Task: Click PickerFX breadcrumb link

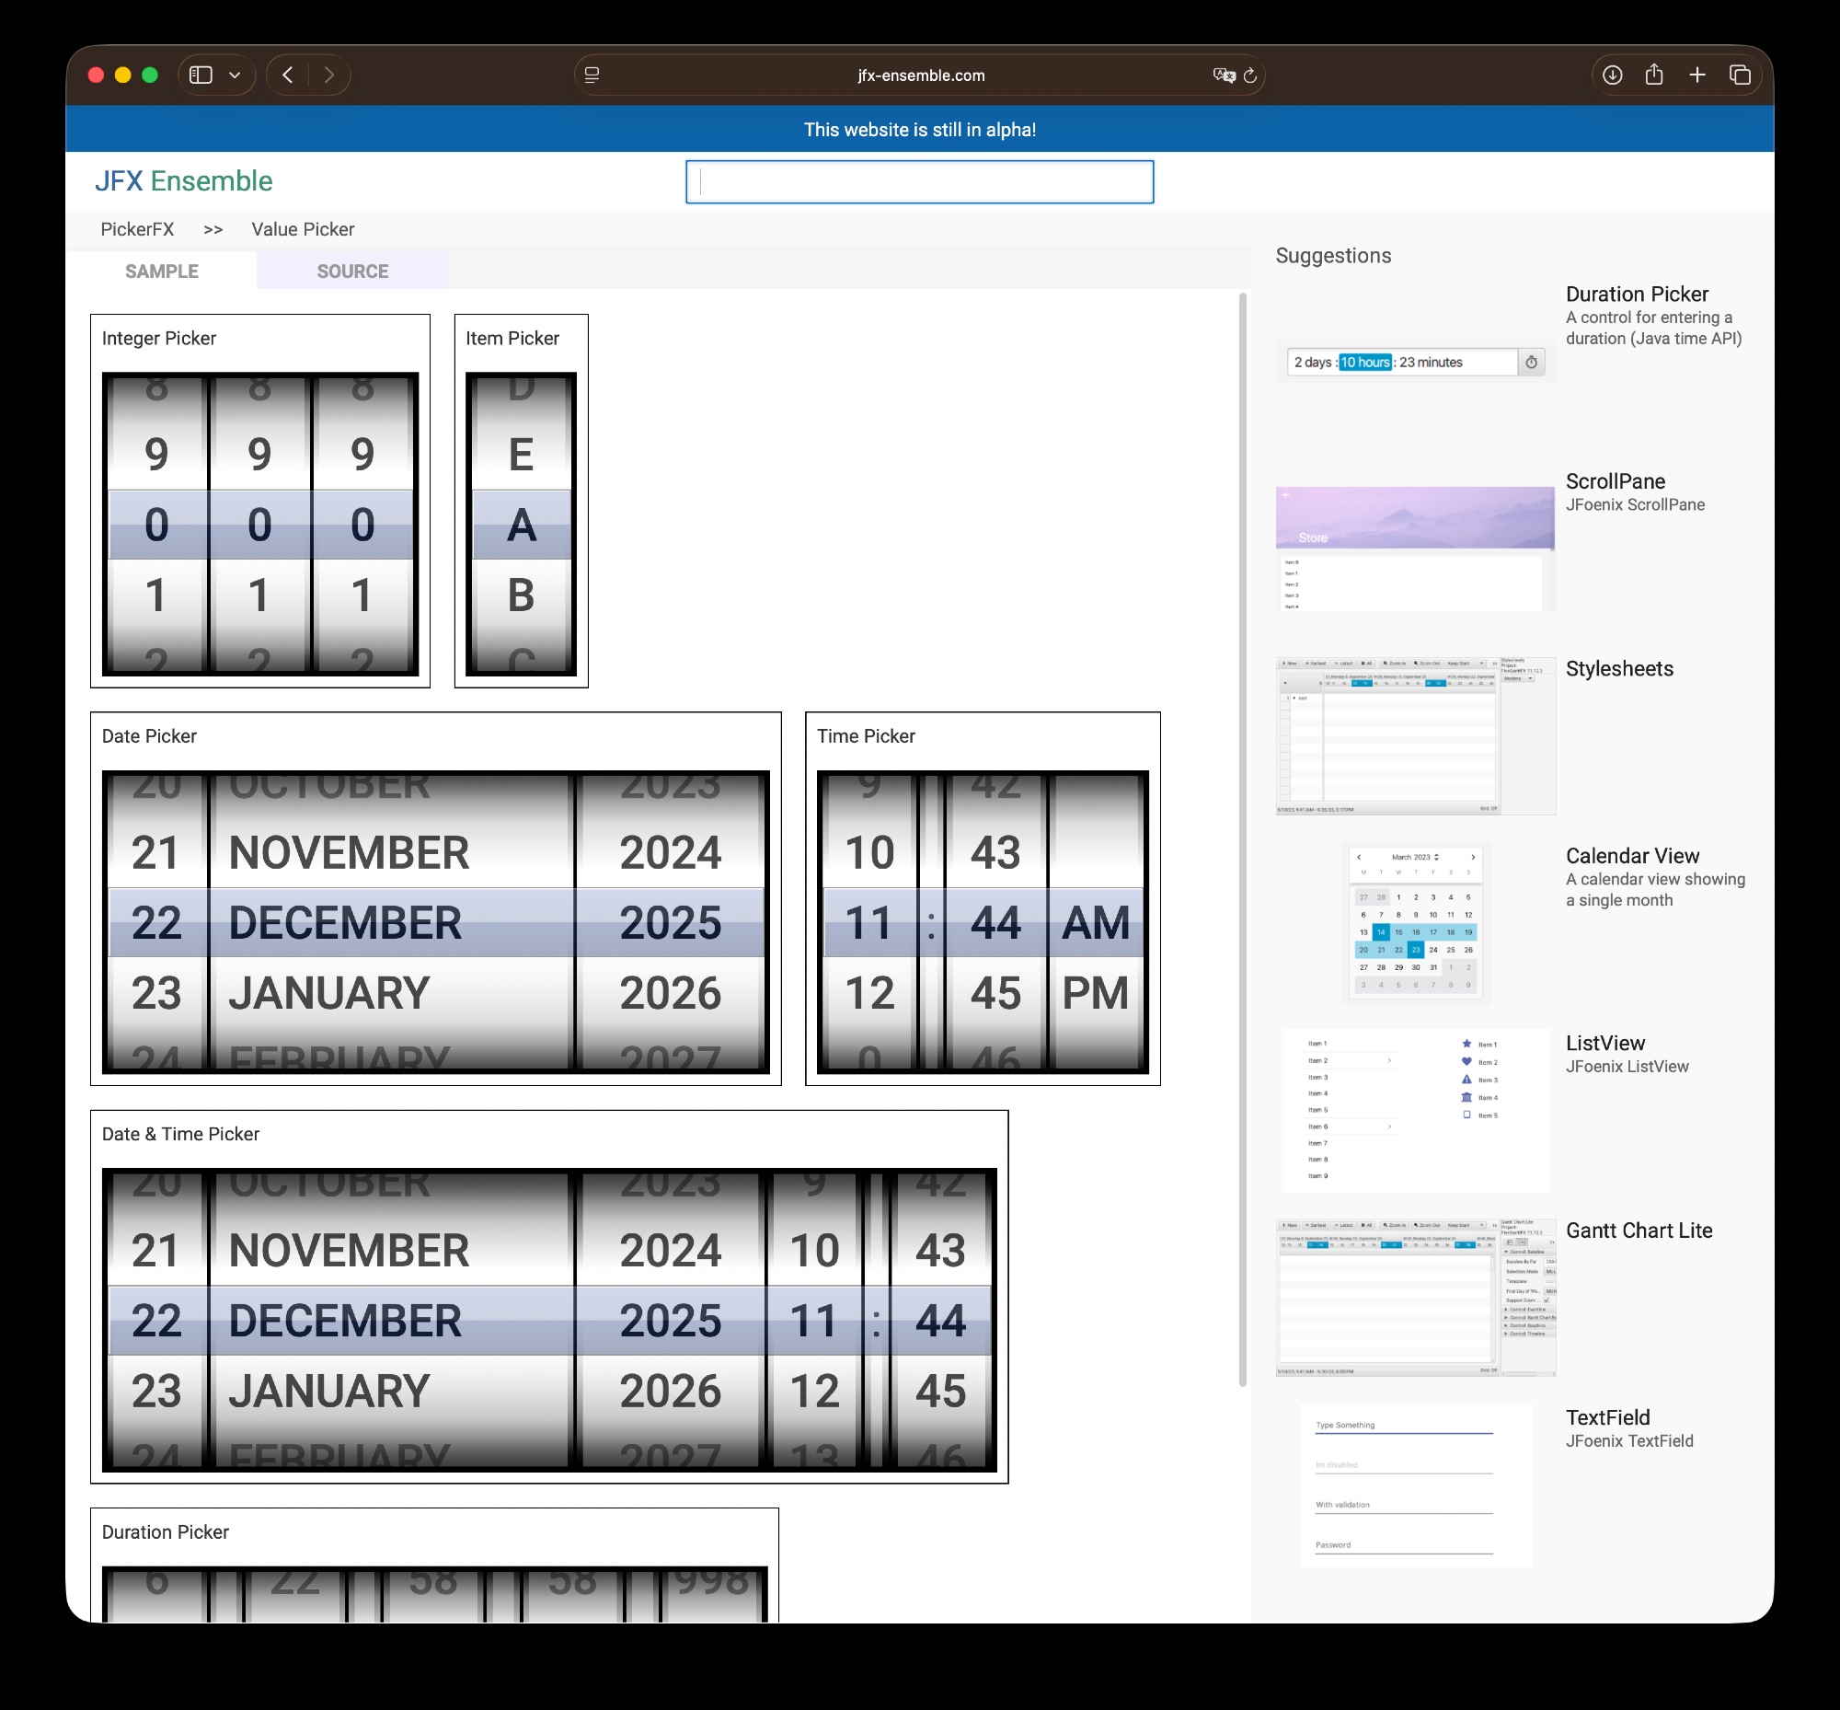Action: click(x=137, y=229)
